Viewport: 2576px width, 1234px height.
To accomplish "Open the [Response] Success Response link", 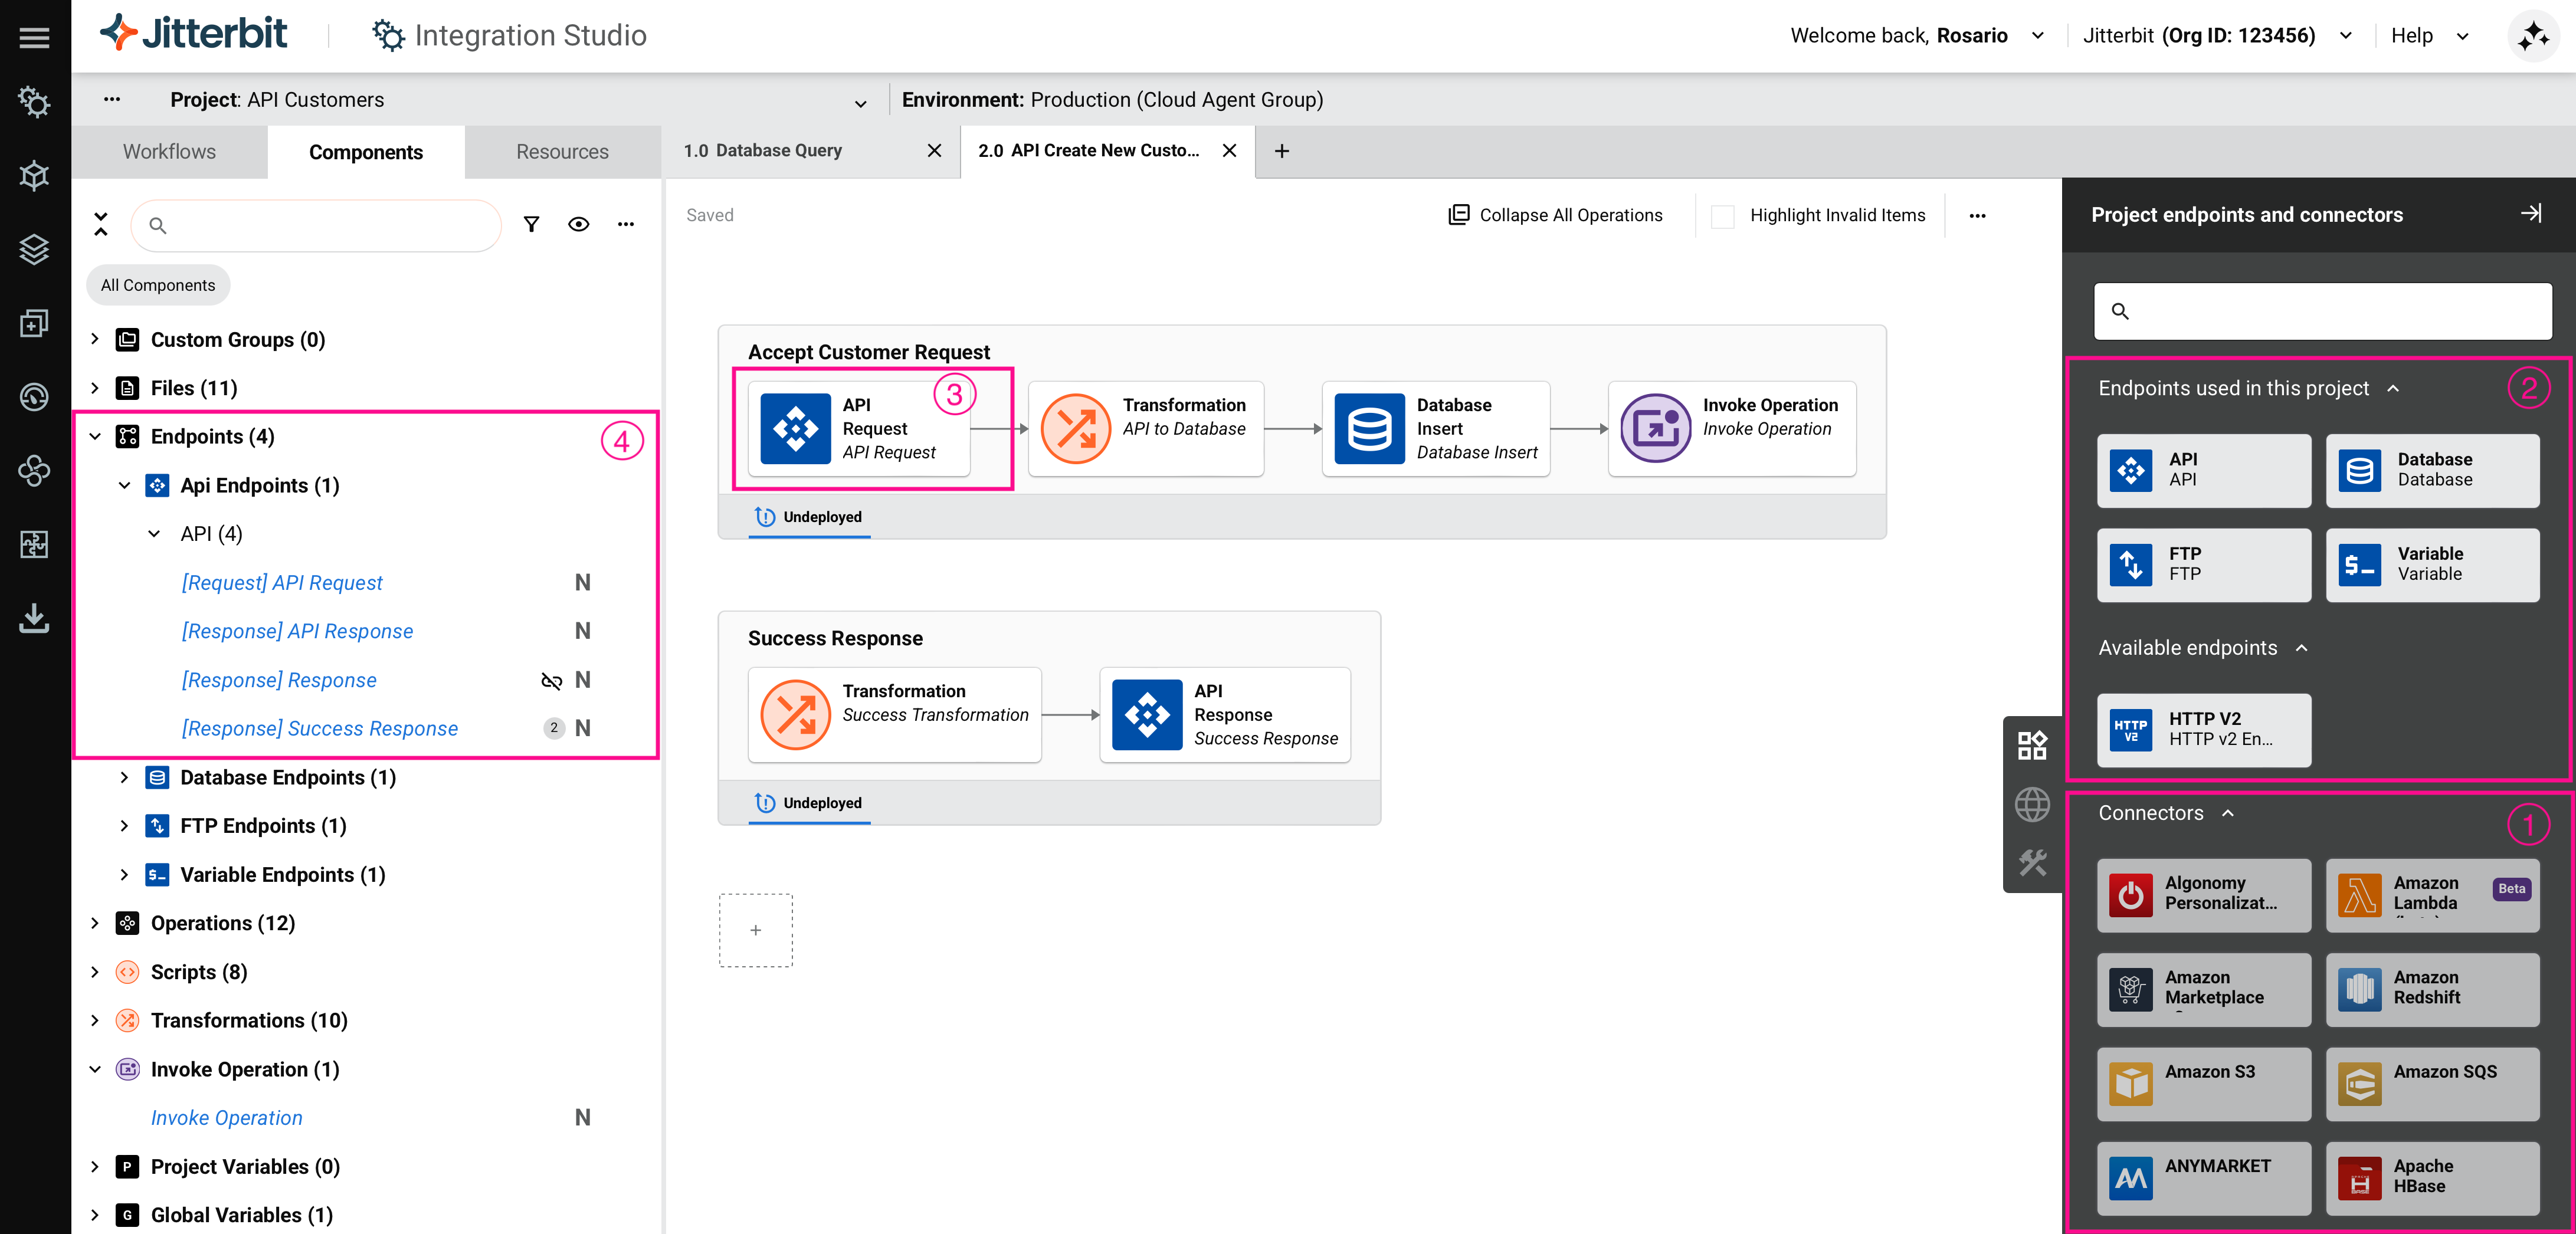I will 319,729.
